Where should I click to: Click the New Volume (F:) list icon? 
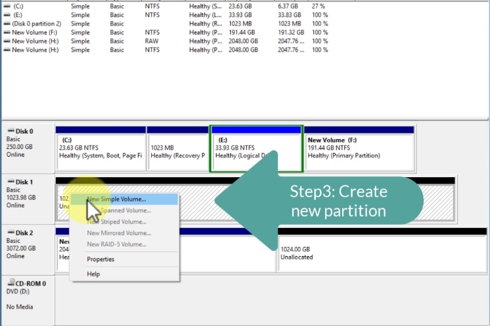pos(7,32)
